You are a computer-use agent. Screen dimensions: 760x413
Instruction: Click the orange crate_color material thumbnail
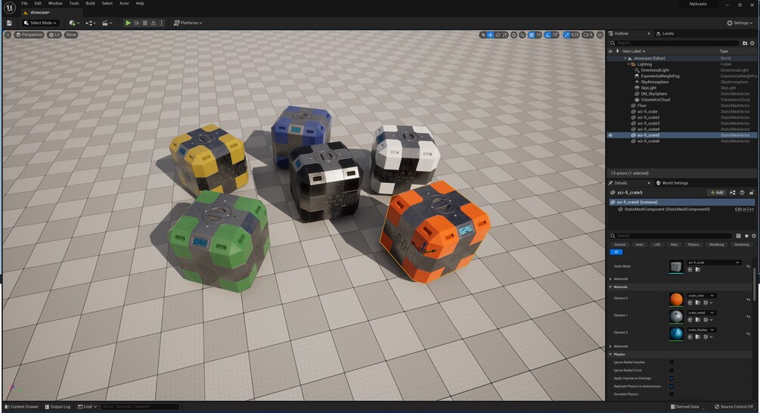675,299
